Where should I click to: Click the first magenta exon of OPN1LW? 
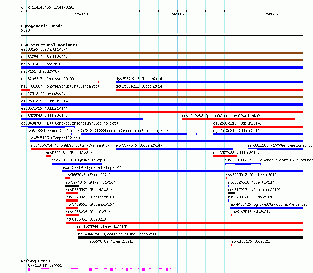(29, 269)
